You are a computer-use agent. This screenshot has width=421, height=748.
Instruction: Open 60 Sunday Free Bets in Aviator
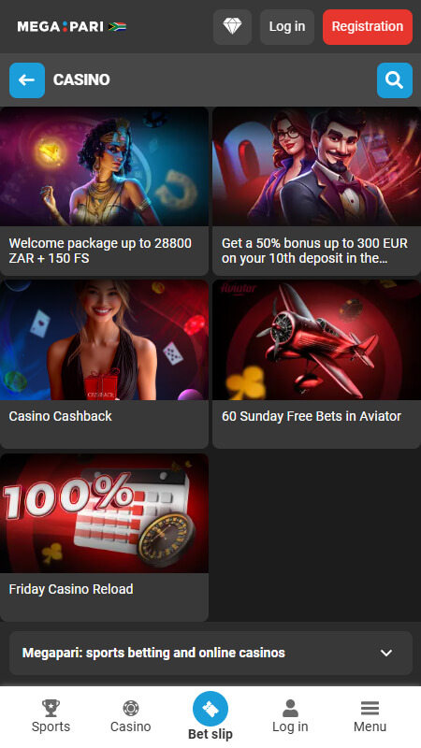tap(316, 364)
